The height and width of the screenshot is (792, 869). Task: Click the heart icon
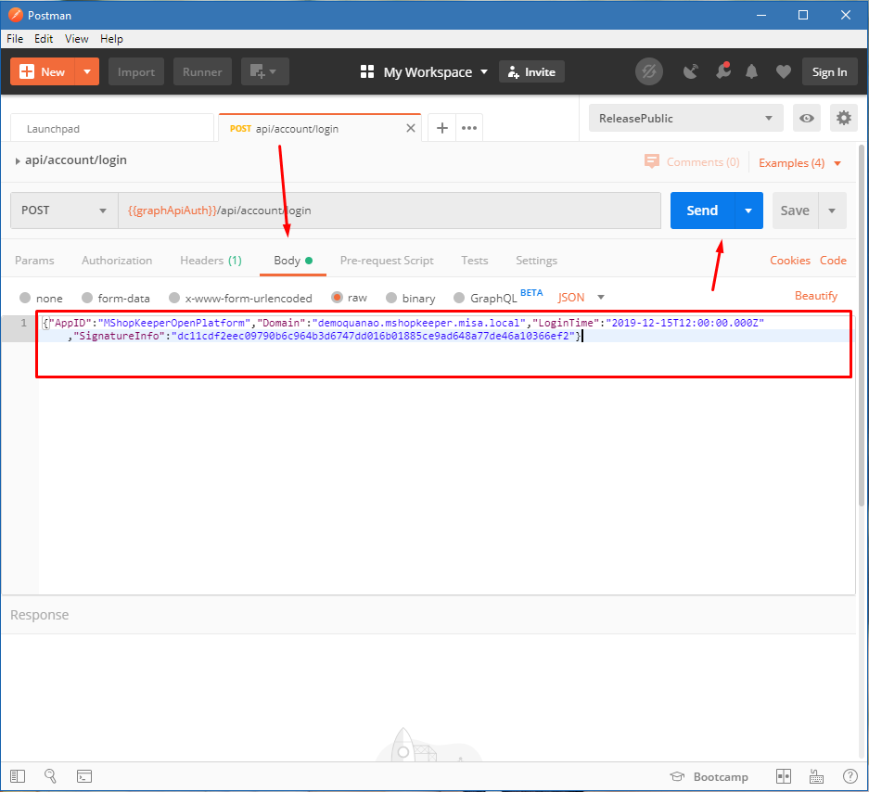(x=783, y=71)
